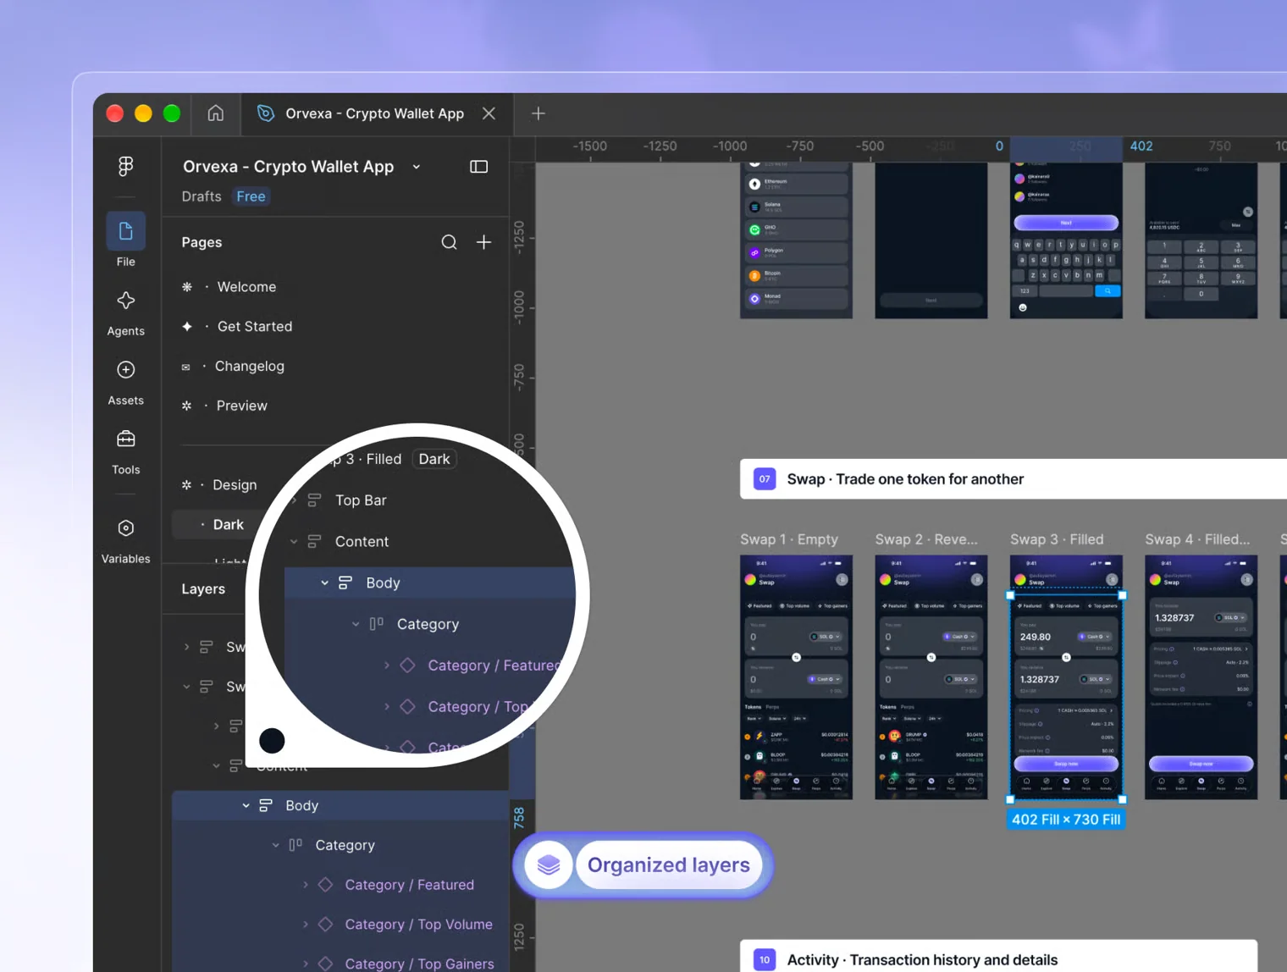Click the 10 section badge for Activity
The width and height of the screenshot is (1287, 972).
coord(765,959)
